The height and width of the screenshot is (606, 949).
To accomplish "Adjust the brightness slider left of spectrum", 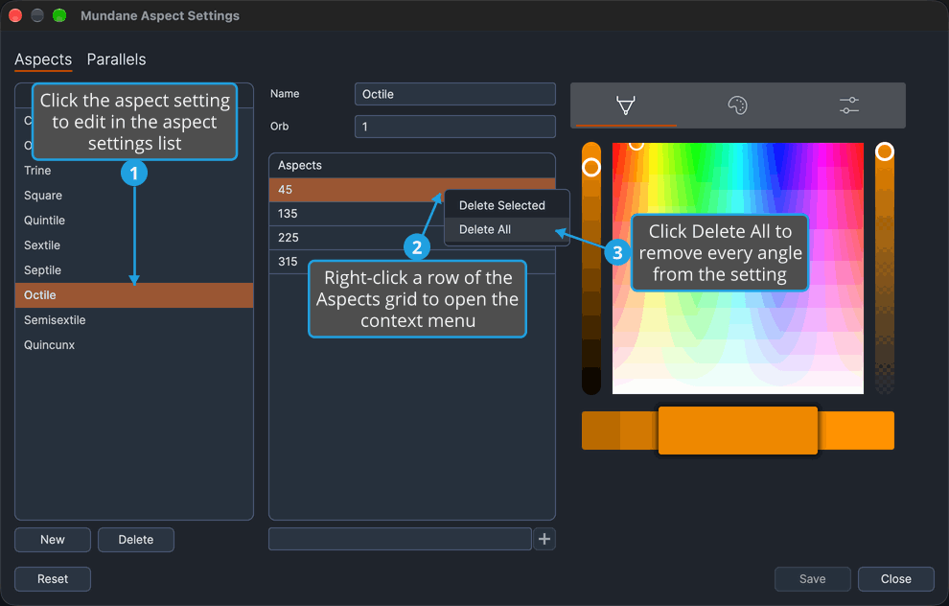I will pyautogui.click(x=591, y=268).
